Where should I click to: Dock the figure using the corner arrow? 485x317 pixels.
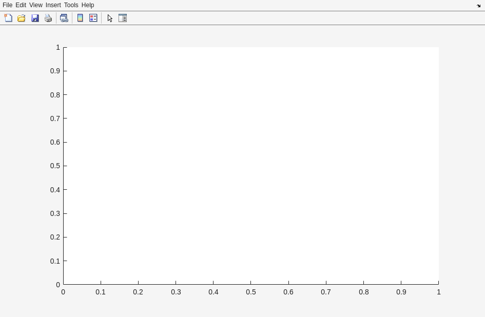coord(478,6)
